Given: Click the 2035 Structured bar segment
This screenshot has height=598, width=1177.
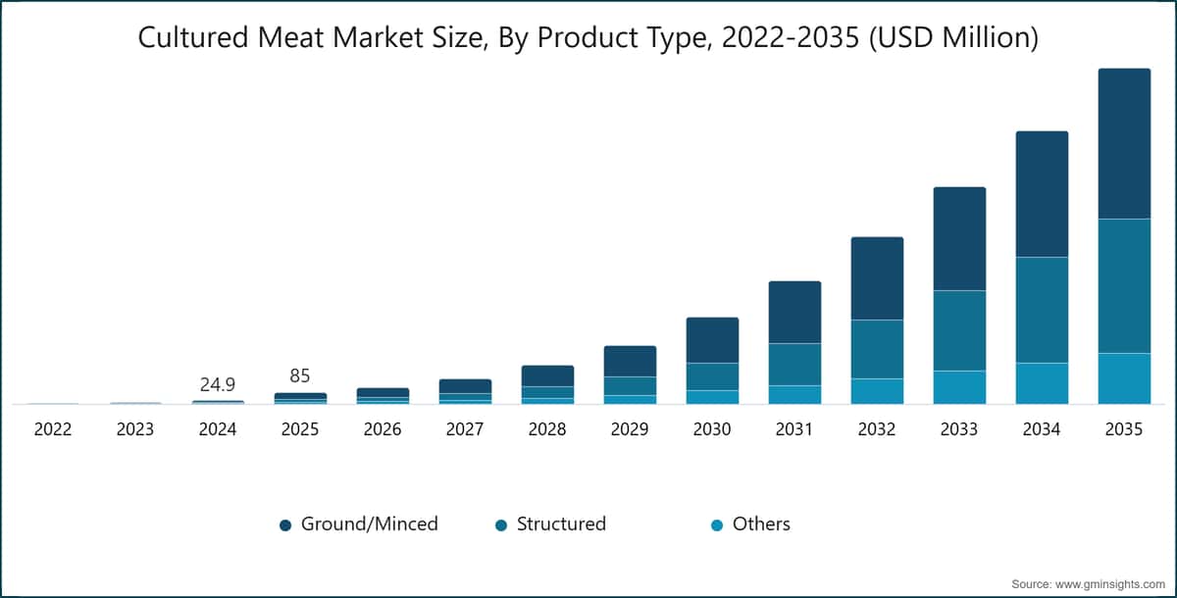Looking at the screenshot, I should click(x=1124, y=286).
